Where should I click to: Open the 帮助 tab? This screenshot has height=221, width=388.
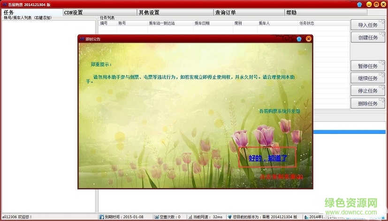[x=326, y=12]
